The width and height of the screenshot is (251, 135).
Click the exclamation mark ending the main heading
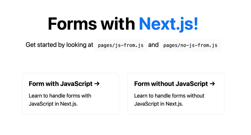196,24
